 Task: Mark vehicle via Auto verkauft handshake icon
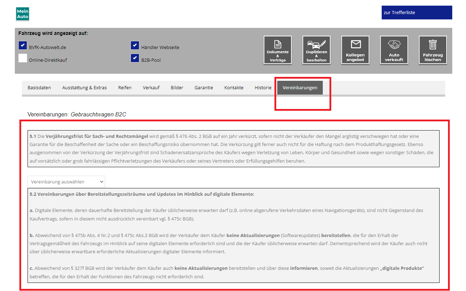click(394, 50)
